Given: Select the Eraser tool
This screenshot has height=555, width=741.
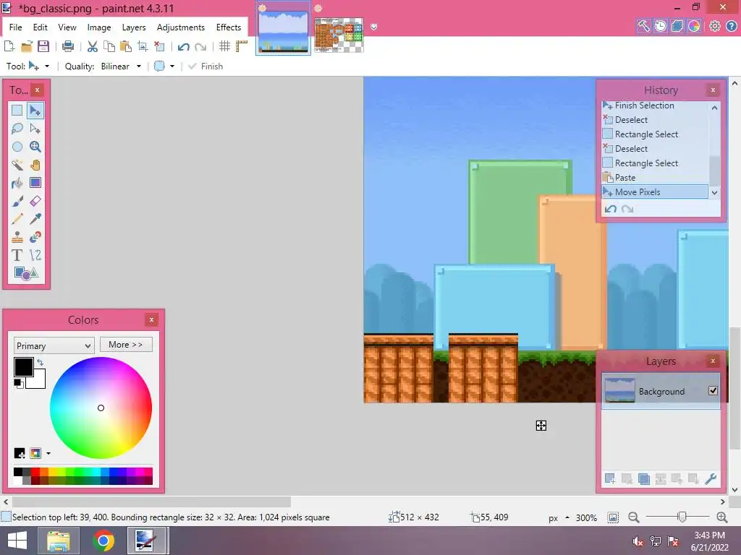Looking at the screenshot, I should click(35, 201).
